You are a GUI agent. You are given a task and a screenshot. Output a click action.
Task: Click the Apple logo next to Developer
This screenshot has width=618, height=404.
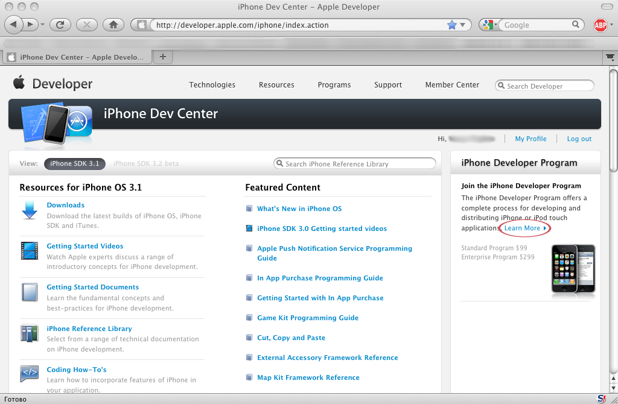pyautogui.click(x=19, y=83)
